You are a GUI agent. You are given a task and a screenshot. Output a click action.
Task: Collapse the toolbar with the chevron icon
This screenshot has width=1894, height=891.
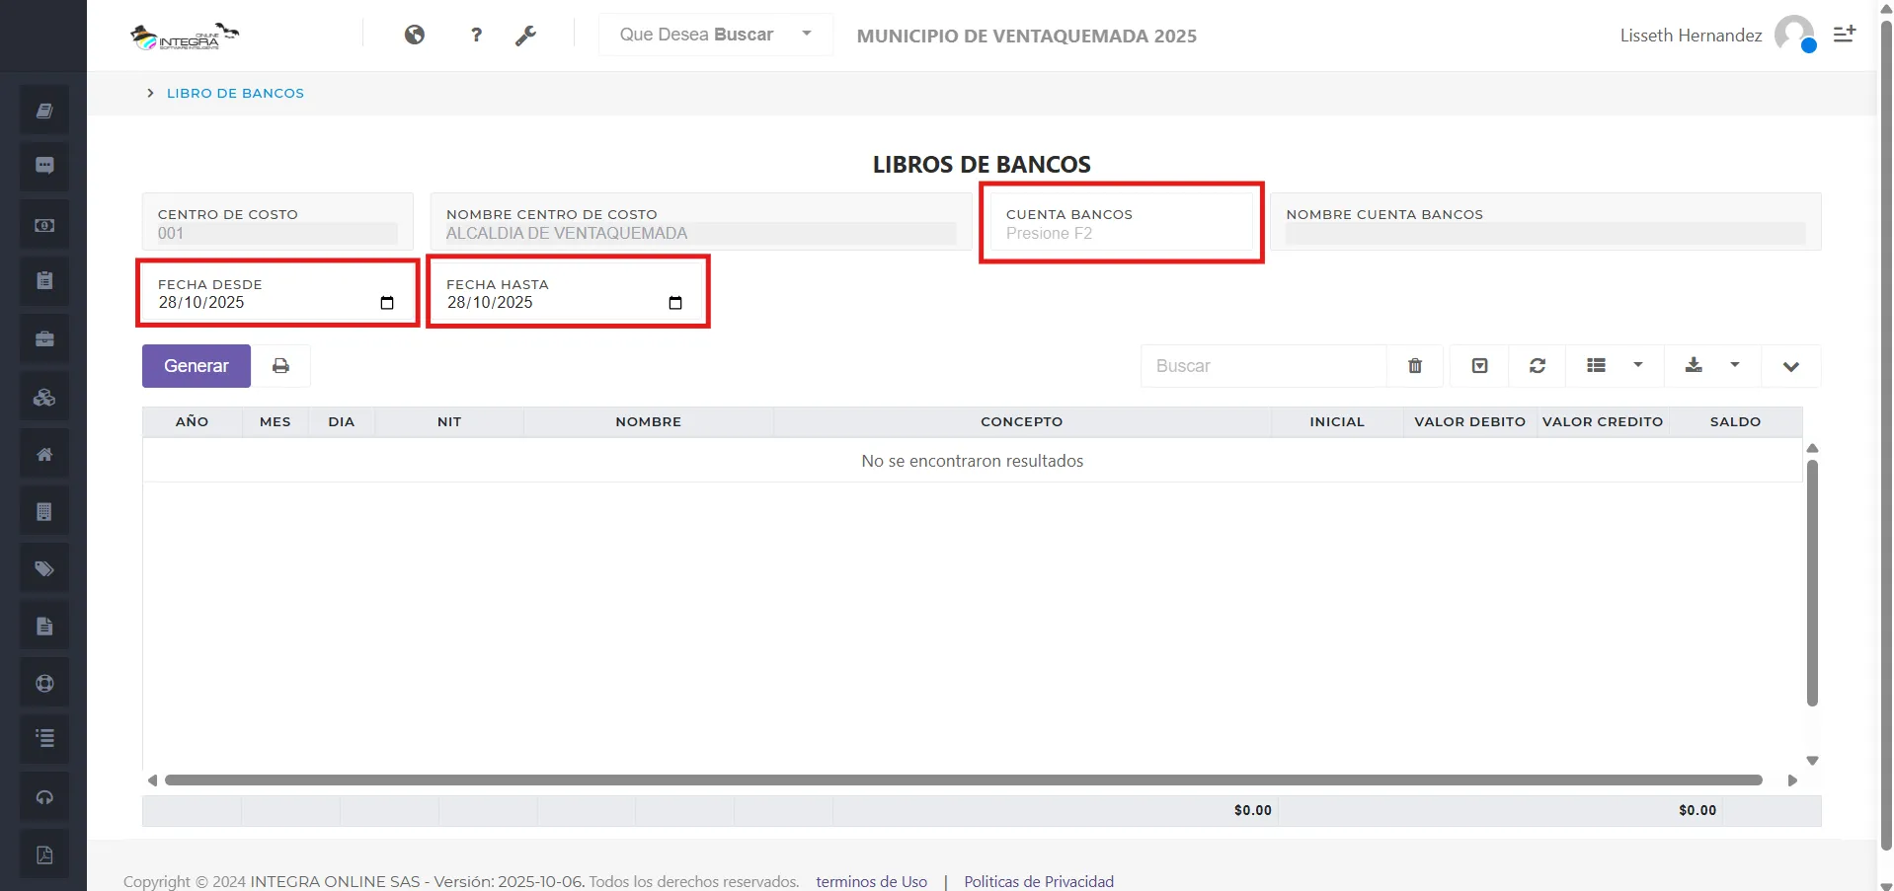[x=1791, y=365]
